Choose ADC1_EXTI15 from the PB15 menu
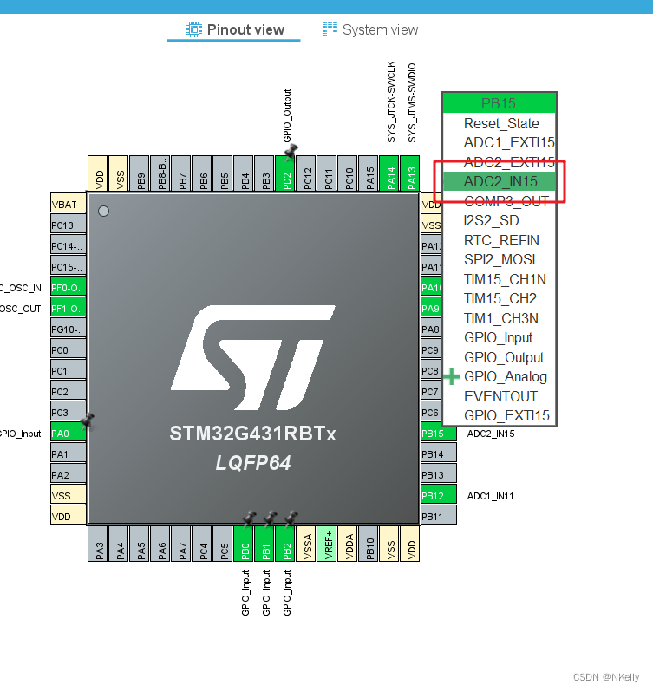 tap(509, 143)
